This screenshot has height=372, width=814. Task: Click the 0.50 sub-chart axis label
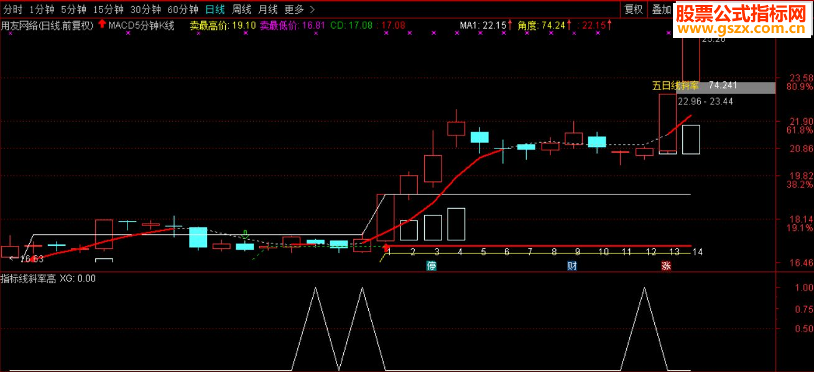(x=803, y=329)
